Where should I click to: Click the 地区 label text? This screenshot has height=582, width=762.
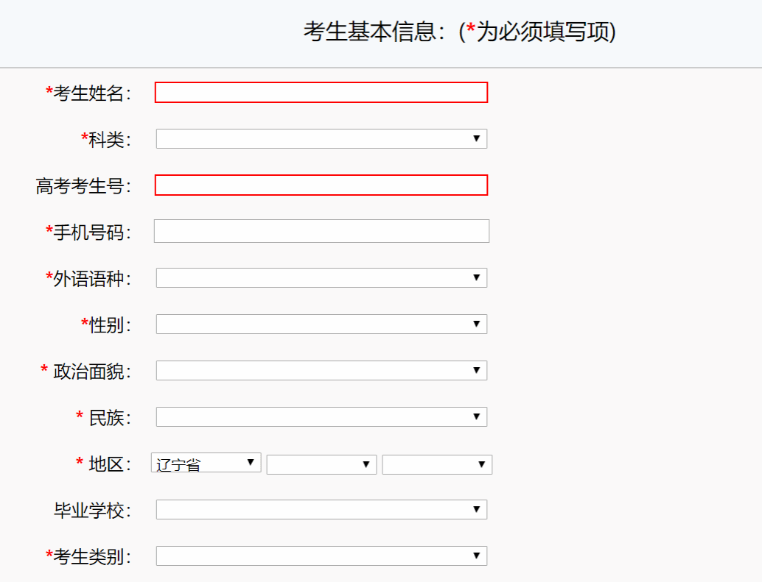pyautogui.click(x=108, y=464)
